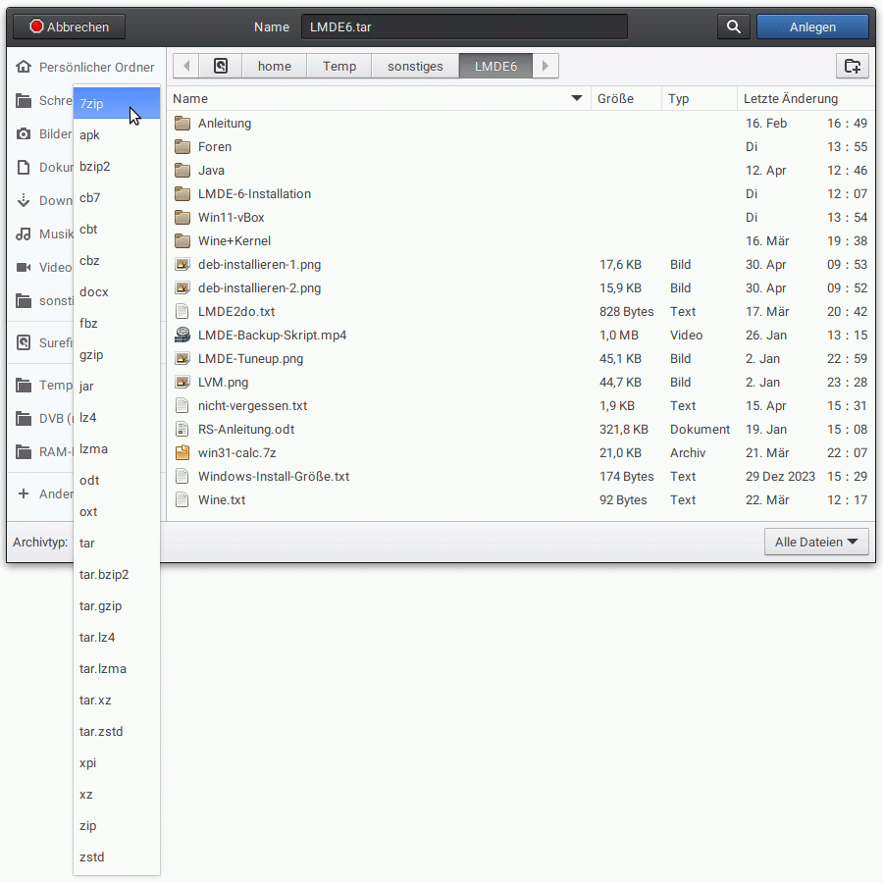Select xpi archive format
The image size is (883, 883).
pyautogui.click(x=117, y=763)
